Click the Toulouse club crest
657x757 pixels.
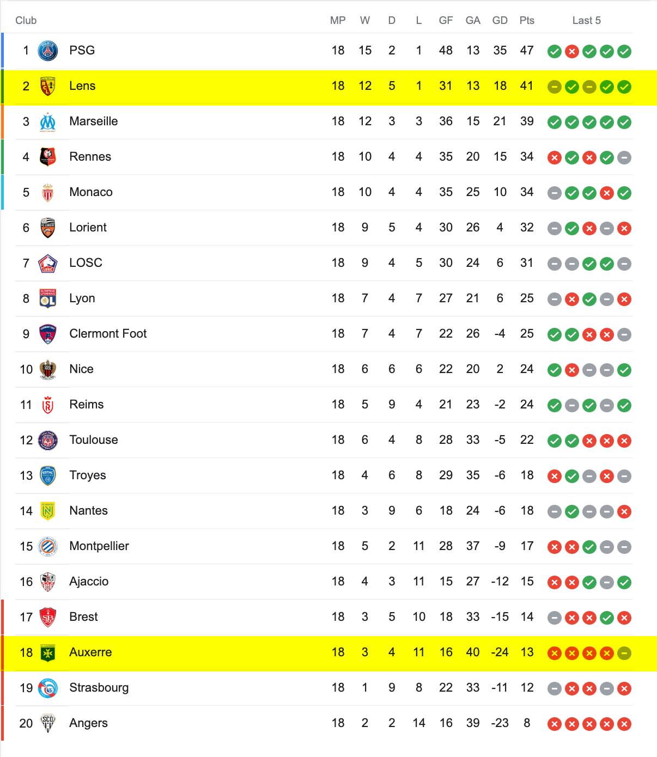coord(48,441)
